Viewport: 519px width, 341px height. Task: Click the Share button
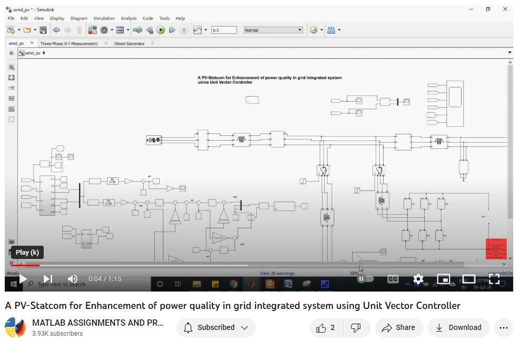(399, 328)
